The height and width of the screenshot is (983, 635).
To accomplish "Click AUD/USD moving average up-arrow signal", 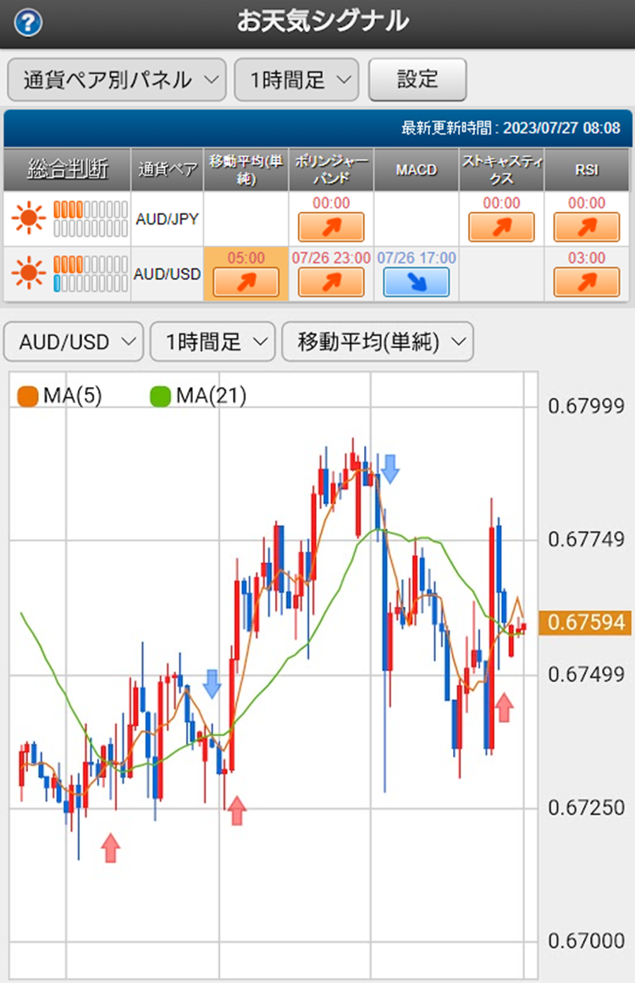I will [x=246, y=282].
